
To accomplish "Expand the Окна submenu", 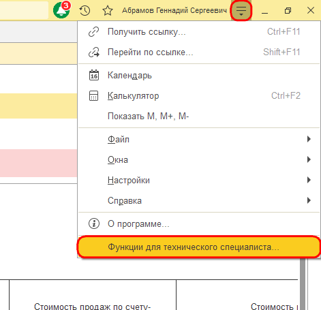I will 199,159.
